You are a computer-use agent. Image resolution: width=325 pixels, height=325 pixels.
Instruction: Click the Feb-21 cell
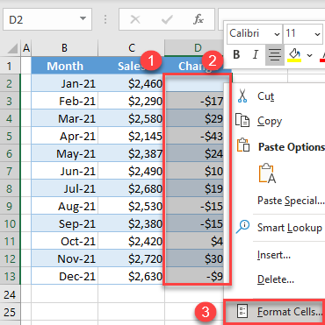click(65, 101)
